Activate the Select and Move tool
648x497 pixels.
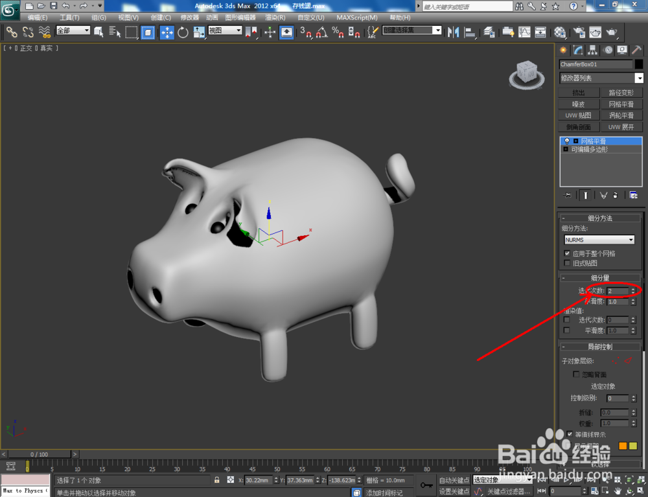[167, 32]
